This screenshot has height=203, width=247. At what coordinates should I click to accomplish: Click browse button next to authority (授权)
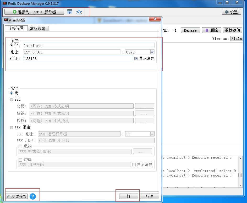pyautogui.click(x=145, y=121)
